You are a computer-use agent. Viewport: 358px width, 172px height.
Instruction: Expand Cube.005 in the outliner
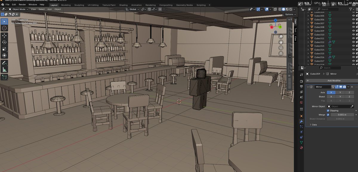coord(308,16)
